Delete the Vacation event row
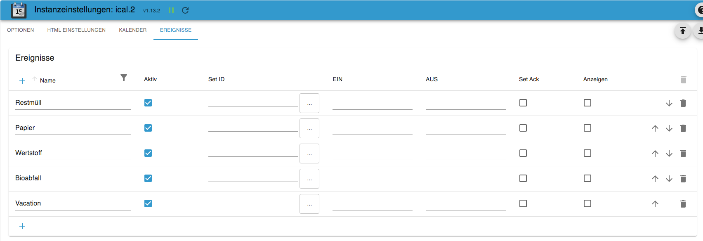The width and height of the screenshot is (703, 241). (683, 204)
